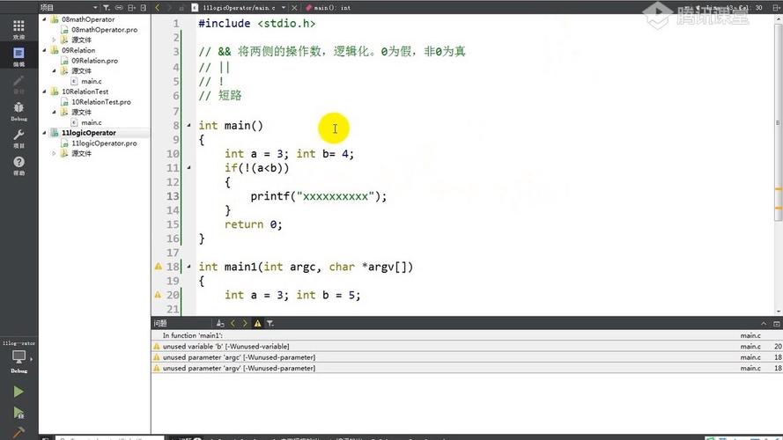Open the sidebar view dropdown labeled 项目
Image resolution: width=783 pixels, height=440 pixels.
tap(69, 8)
